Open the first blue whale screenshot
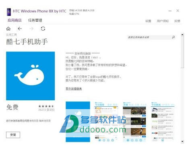Image resolution: width=188 pixels, height=149 pixels. click(78, 122)
